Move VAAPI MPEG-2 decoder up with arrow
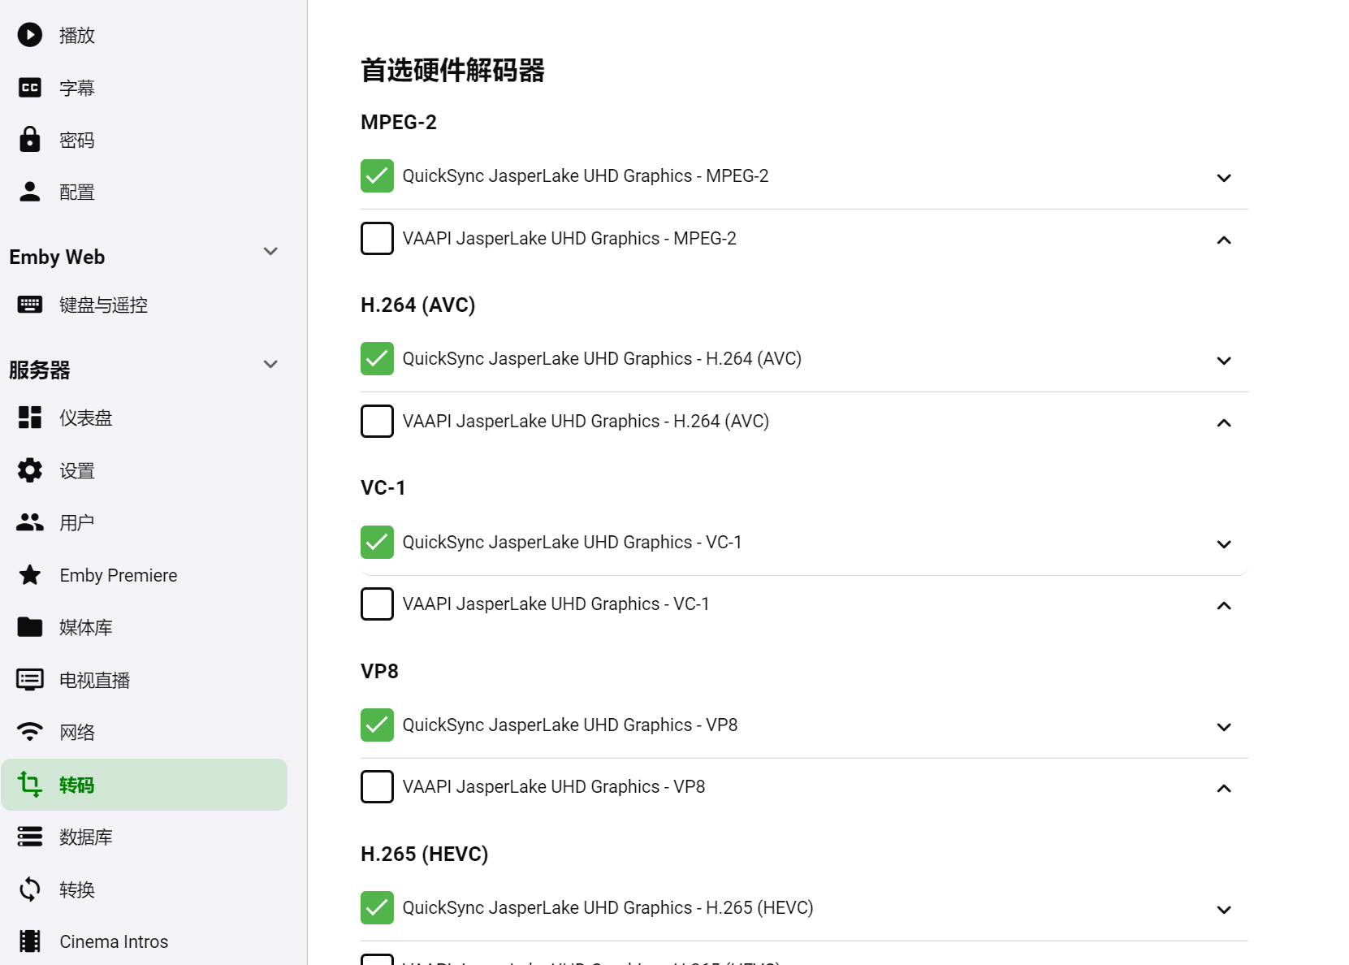This screenshot has height=965, width=1349. click(1224, 240)
